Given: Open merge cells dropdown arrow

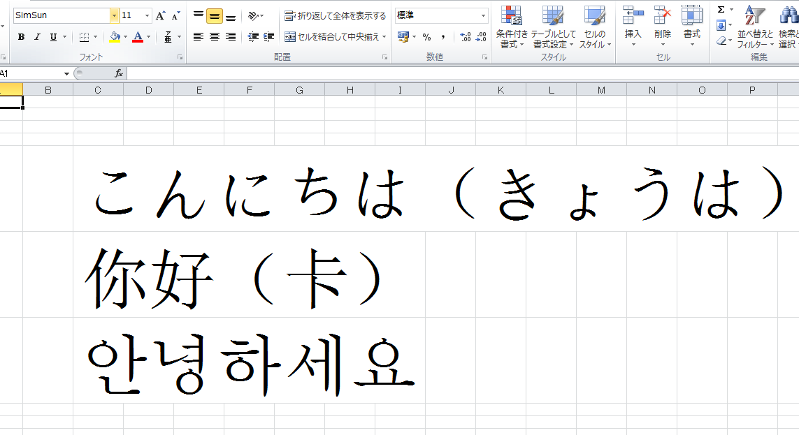Looking at the screenshot, I should (x=384, y=36).
